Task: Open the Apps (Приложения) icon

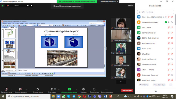Action: pos(94,89)
